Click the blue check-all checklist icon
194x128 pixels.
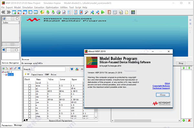[76, 12]
